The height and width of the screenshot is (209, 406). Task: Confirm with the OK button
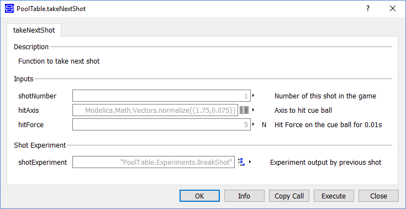pyautogui.click(x=199, y=196)
